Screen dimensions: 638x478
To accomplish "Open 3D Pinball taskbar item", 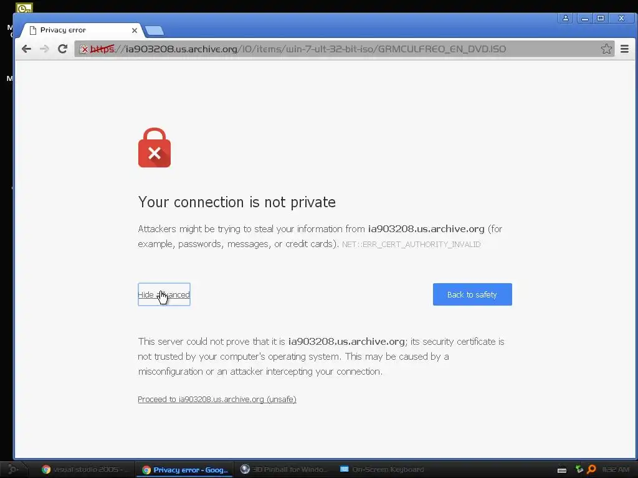I will [x=285, y=469].
